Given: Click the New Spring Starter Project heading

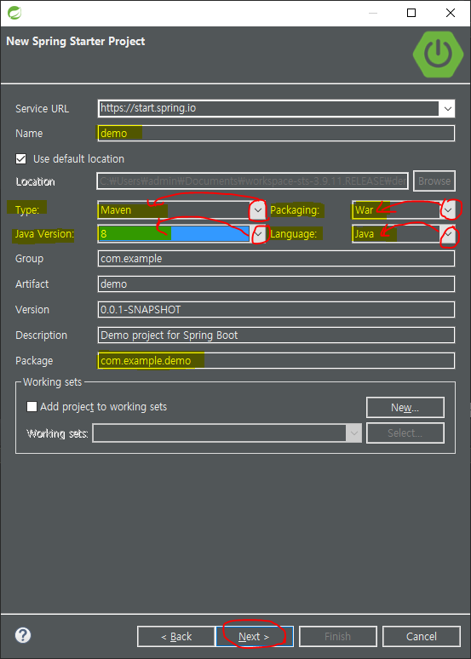Looking at the screenshot, I should (76, 41).
